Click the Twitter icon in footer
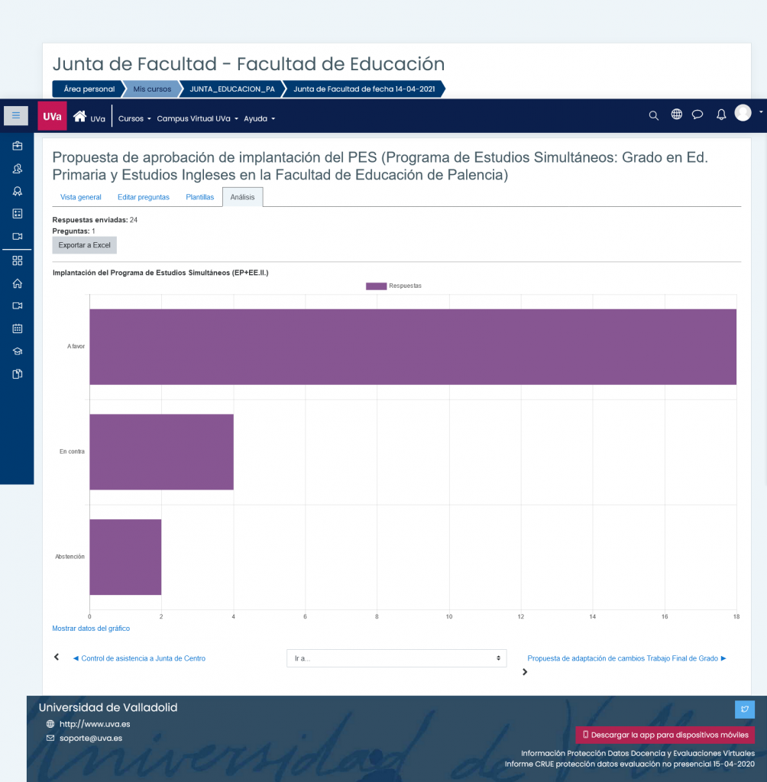Screen dimensions: 767x782 coord(745,709)
